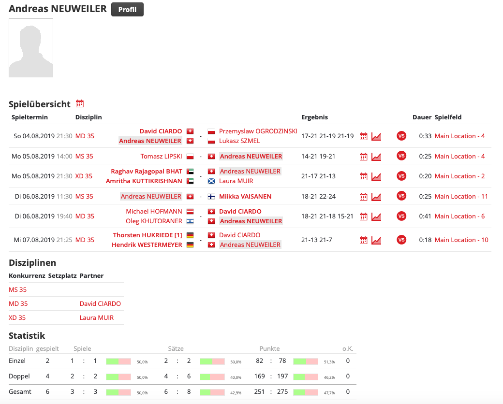503x404 pixels.
Task: Open chart icon for the 0:41 duration match
Action: click(376, 216)
